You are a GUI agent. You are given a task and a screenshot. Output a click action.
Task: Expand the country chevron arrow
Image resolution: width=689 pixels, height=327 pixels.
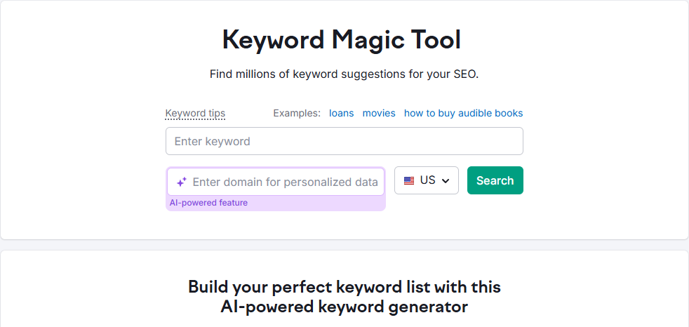tap(446, 180)
